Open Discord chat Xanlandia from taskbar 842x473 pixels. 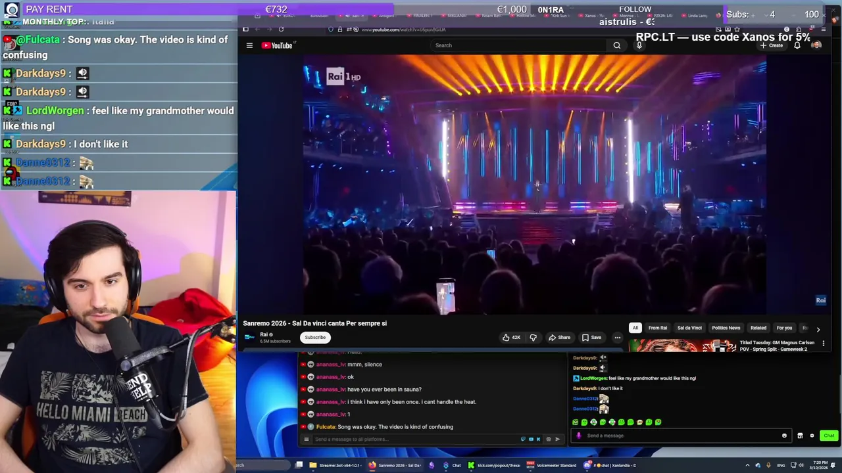click(x=610, y=465)
